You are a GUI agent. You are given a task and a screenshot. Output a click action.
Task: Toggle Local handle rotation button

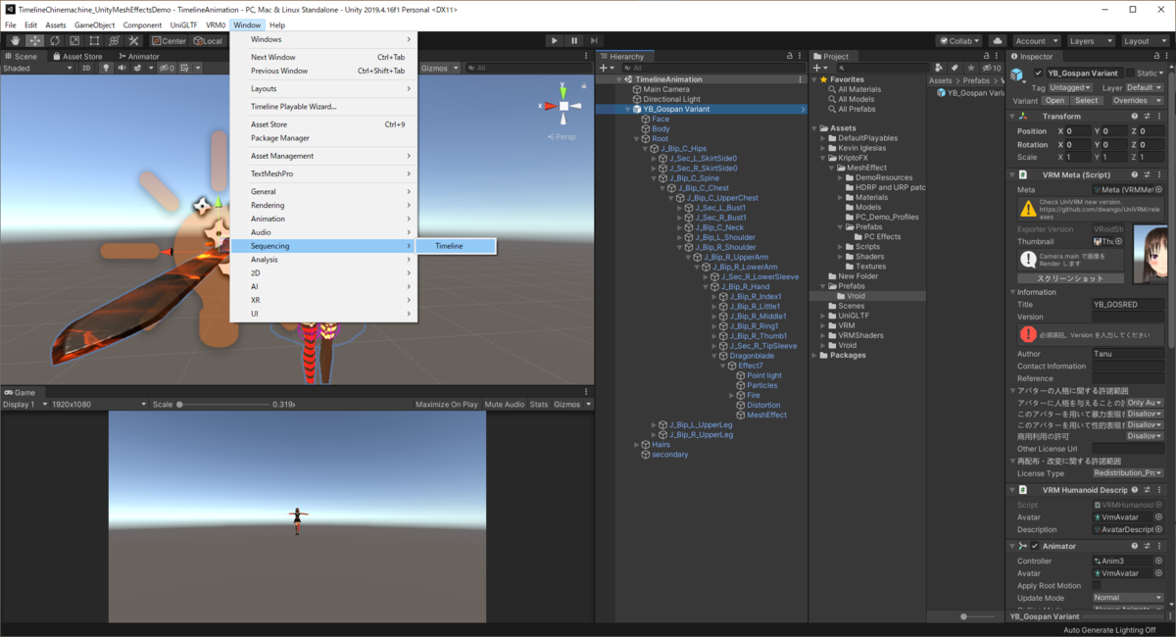point(208,41)
